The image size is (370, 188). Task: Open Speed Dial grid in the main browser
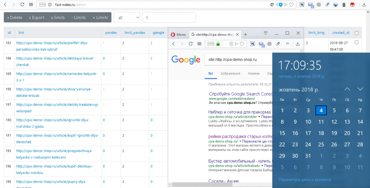point(31,5)
